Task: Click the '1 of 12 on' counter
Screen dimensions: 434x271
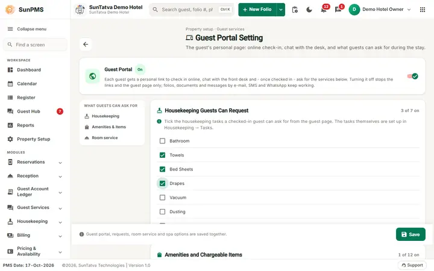Action: point(409,255)
